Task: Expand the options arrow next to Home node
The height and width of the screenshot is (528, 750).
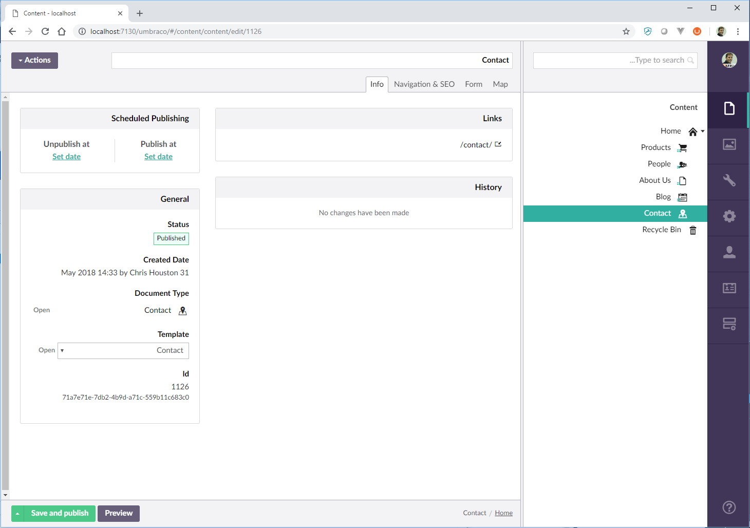Action: pos(703,131)
